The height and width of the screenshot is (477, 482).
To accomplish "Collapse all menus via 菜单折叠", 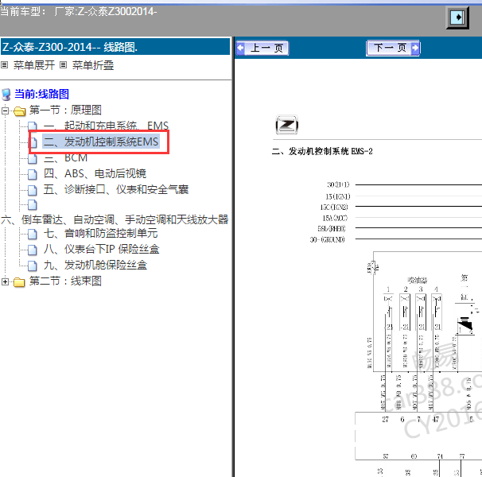I will pos(93,65).
